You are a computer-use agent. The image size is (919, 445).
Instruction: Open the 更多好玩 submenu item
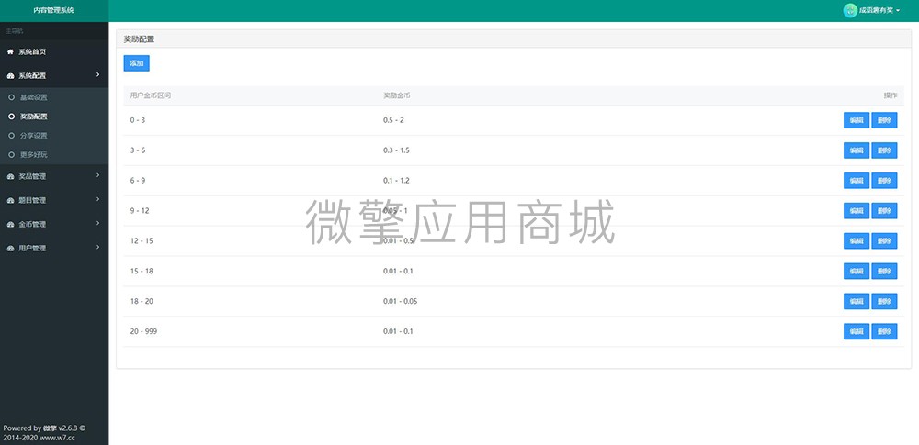[33, 154]
